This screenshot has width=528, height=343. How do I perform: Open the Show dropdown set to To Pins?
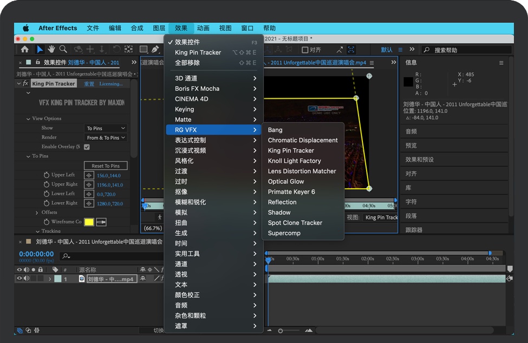click(x=106, y=128)
